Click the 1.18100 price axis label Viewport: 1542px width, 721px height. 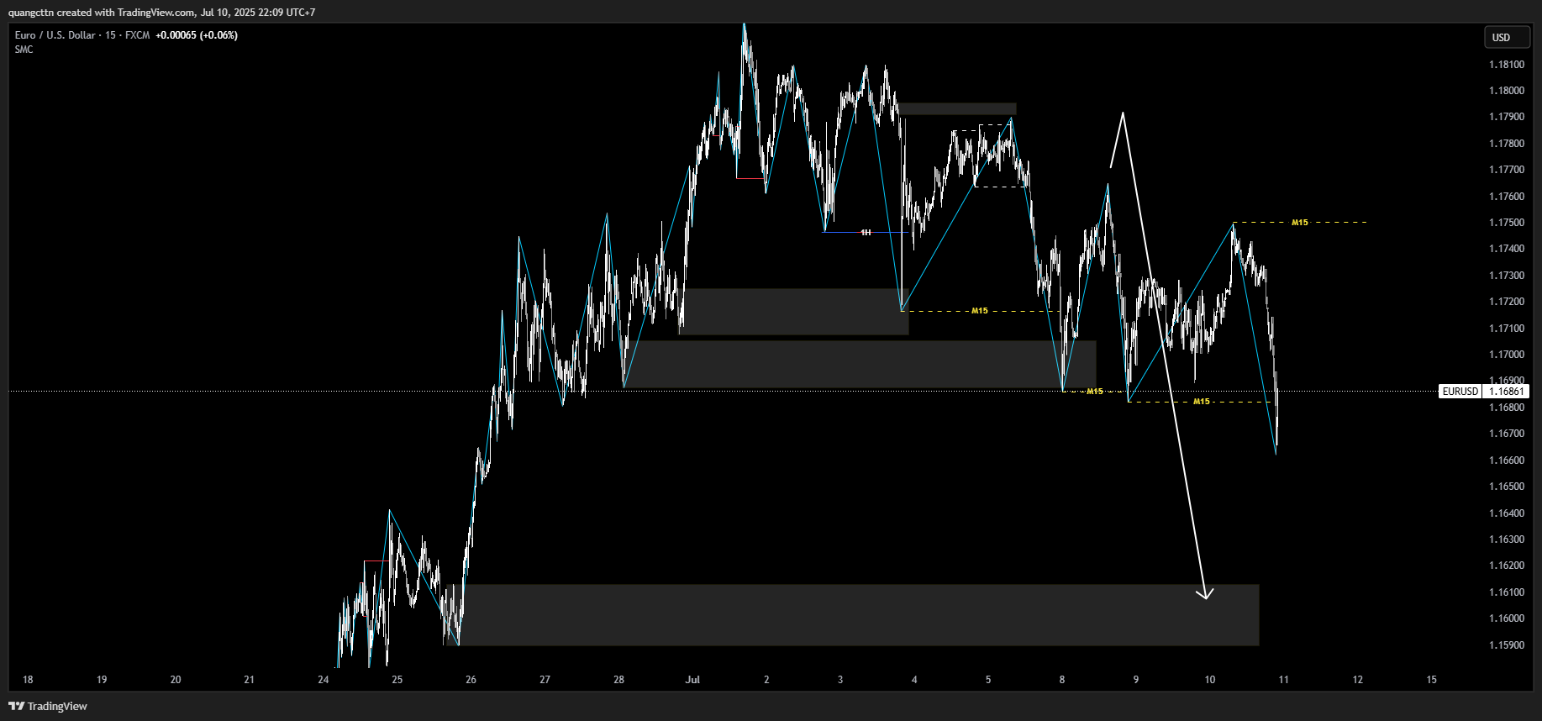(x=1507, y=65)
